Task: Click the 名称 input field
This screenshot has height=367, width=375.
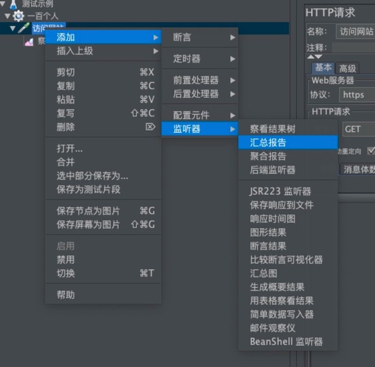Action: tap(356, 31)
